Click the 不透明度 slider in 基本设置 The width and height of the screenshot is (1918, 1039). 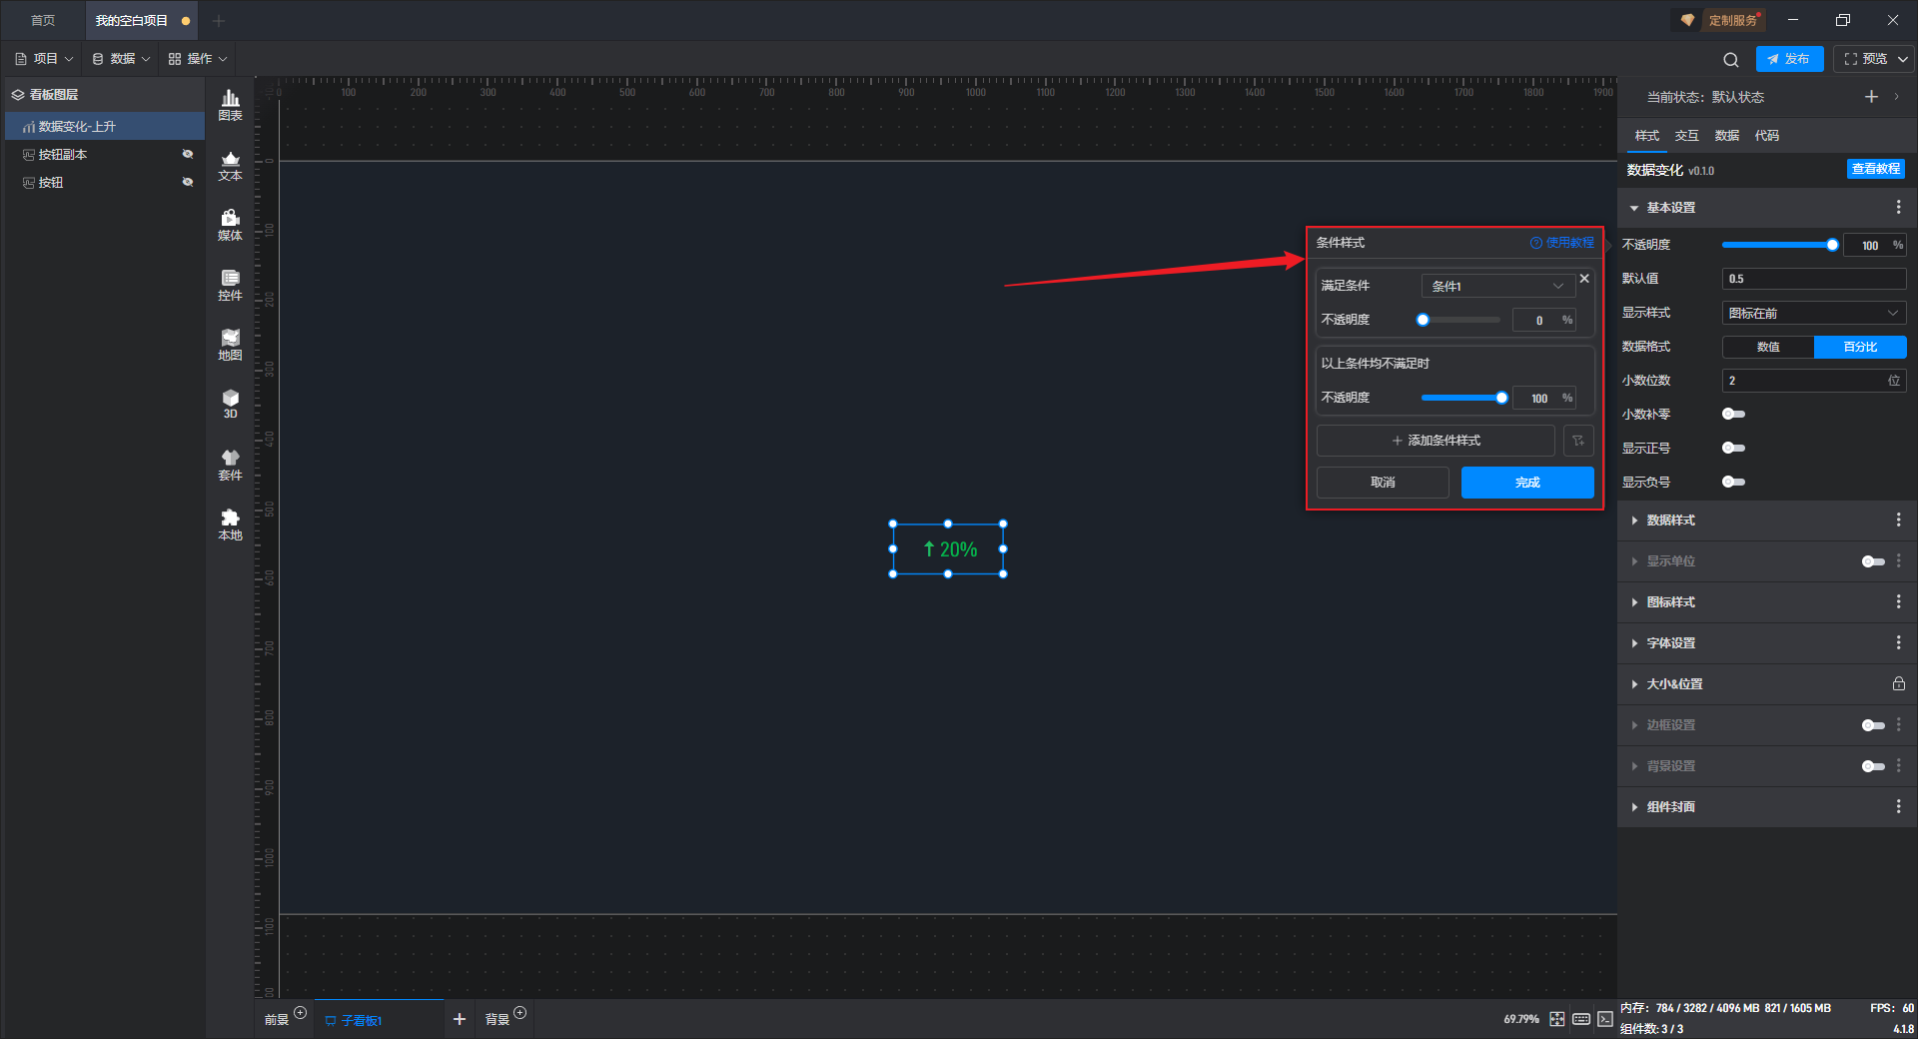pos(1777,245)
